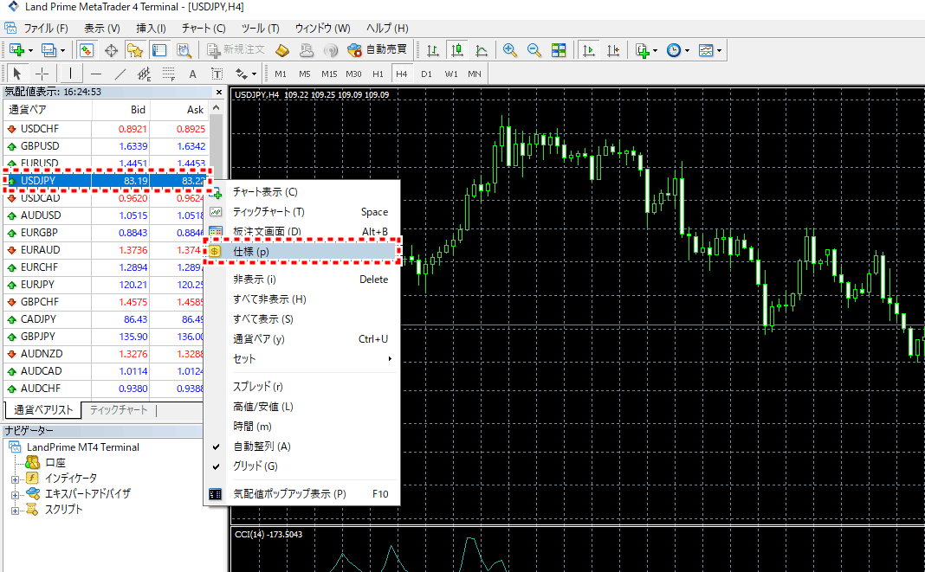Select the Fibonacci retracement tool
The image size is (925, 572).
(169, 74)
